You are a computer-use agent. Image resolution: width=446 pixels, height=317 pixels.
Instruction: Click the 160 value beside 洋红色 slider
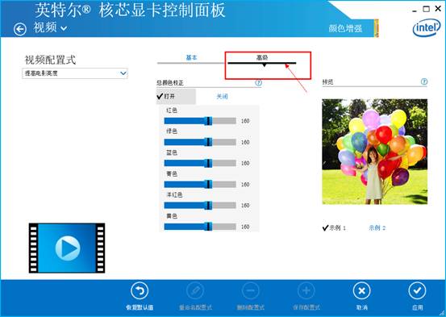(245, 206)
